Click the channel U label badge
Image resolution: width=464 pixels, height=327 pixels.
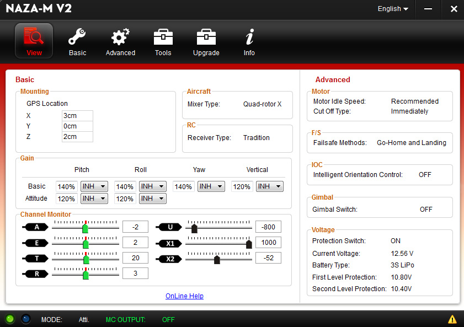click(x=169, y=227)
